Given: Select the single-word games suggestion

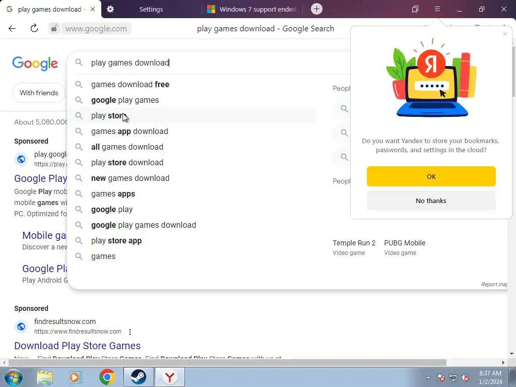Looking at the screenshot, I should click(193, 256).
